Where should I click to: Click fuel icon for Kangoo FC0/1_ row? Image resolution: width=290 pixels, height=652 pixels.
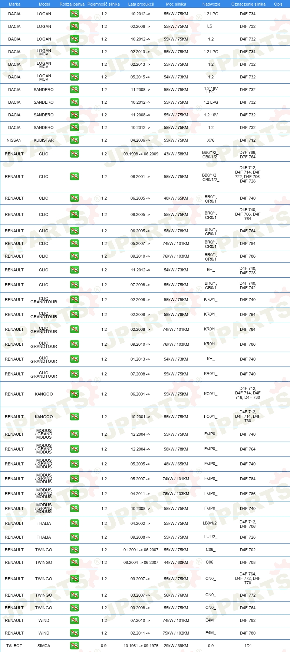click(75, 417)
